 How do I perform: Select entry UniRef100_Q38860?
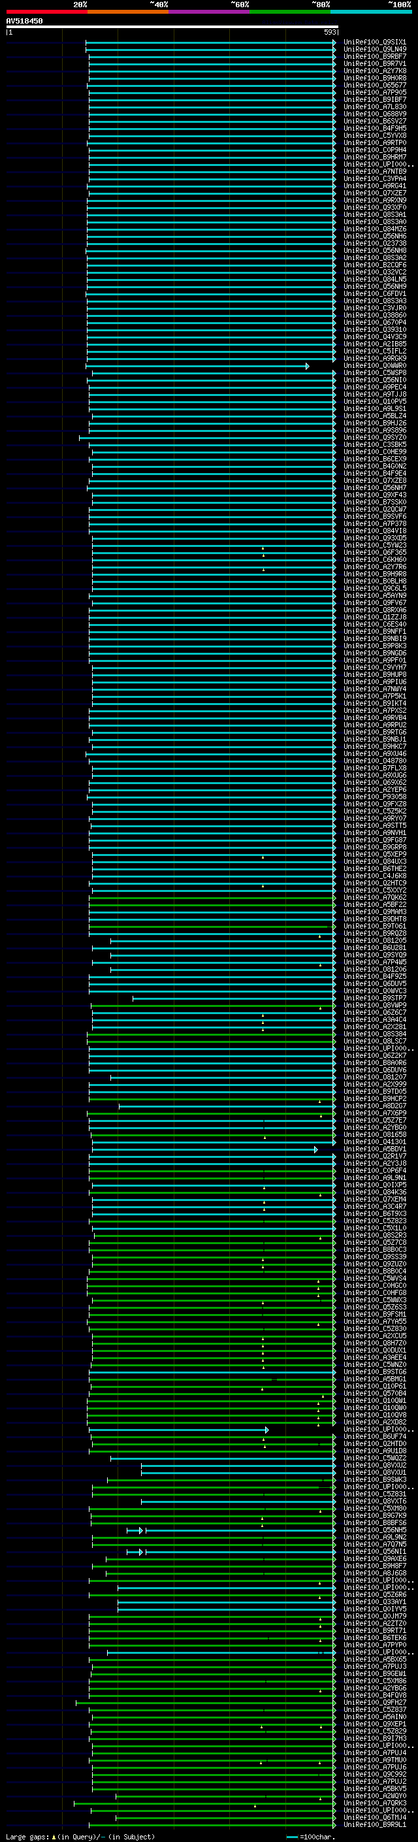click(374, 316)
